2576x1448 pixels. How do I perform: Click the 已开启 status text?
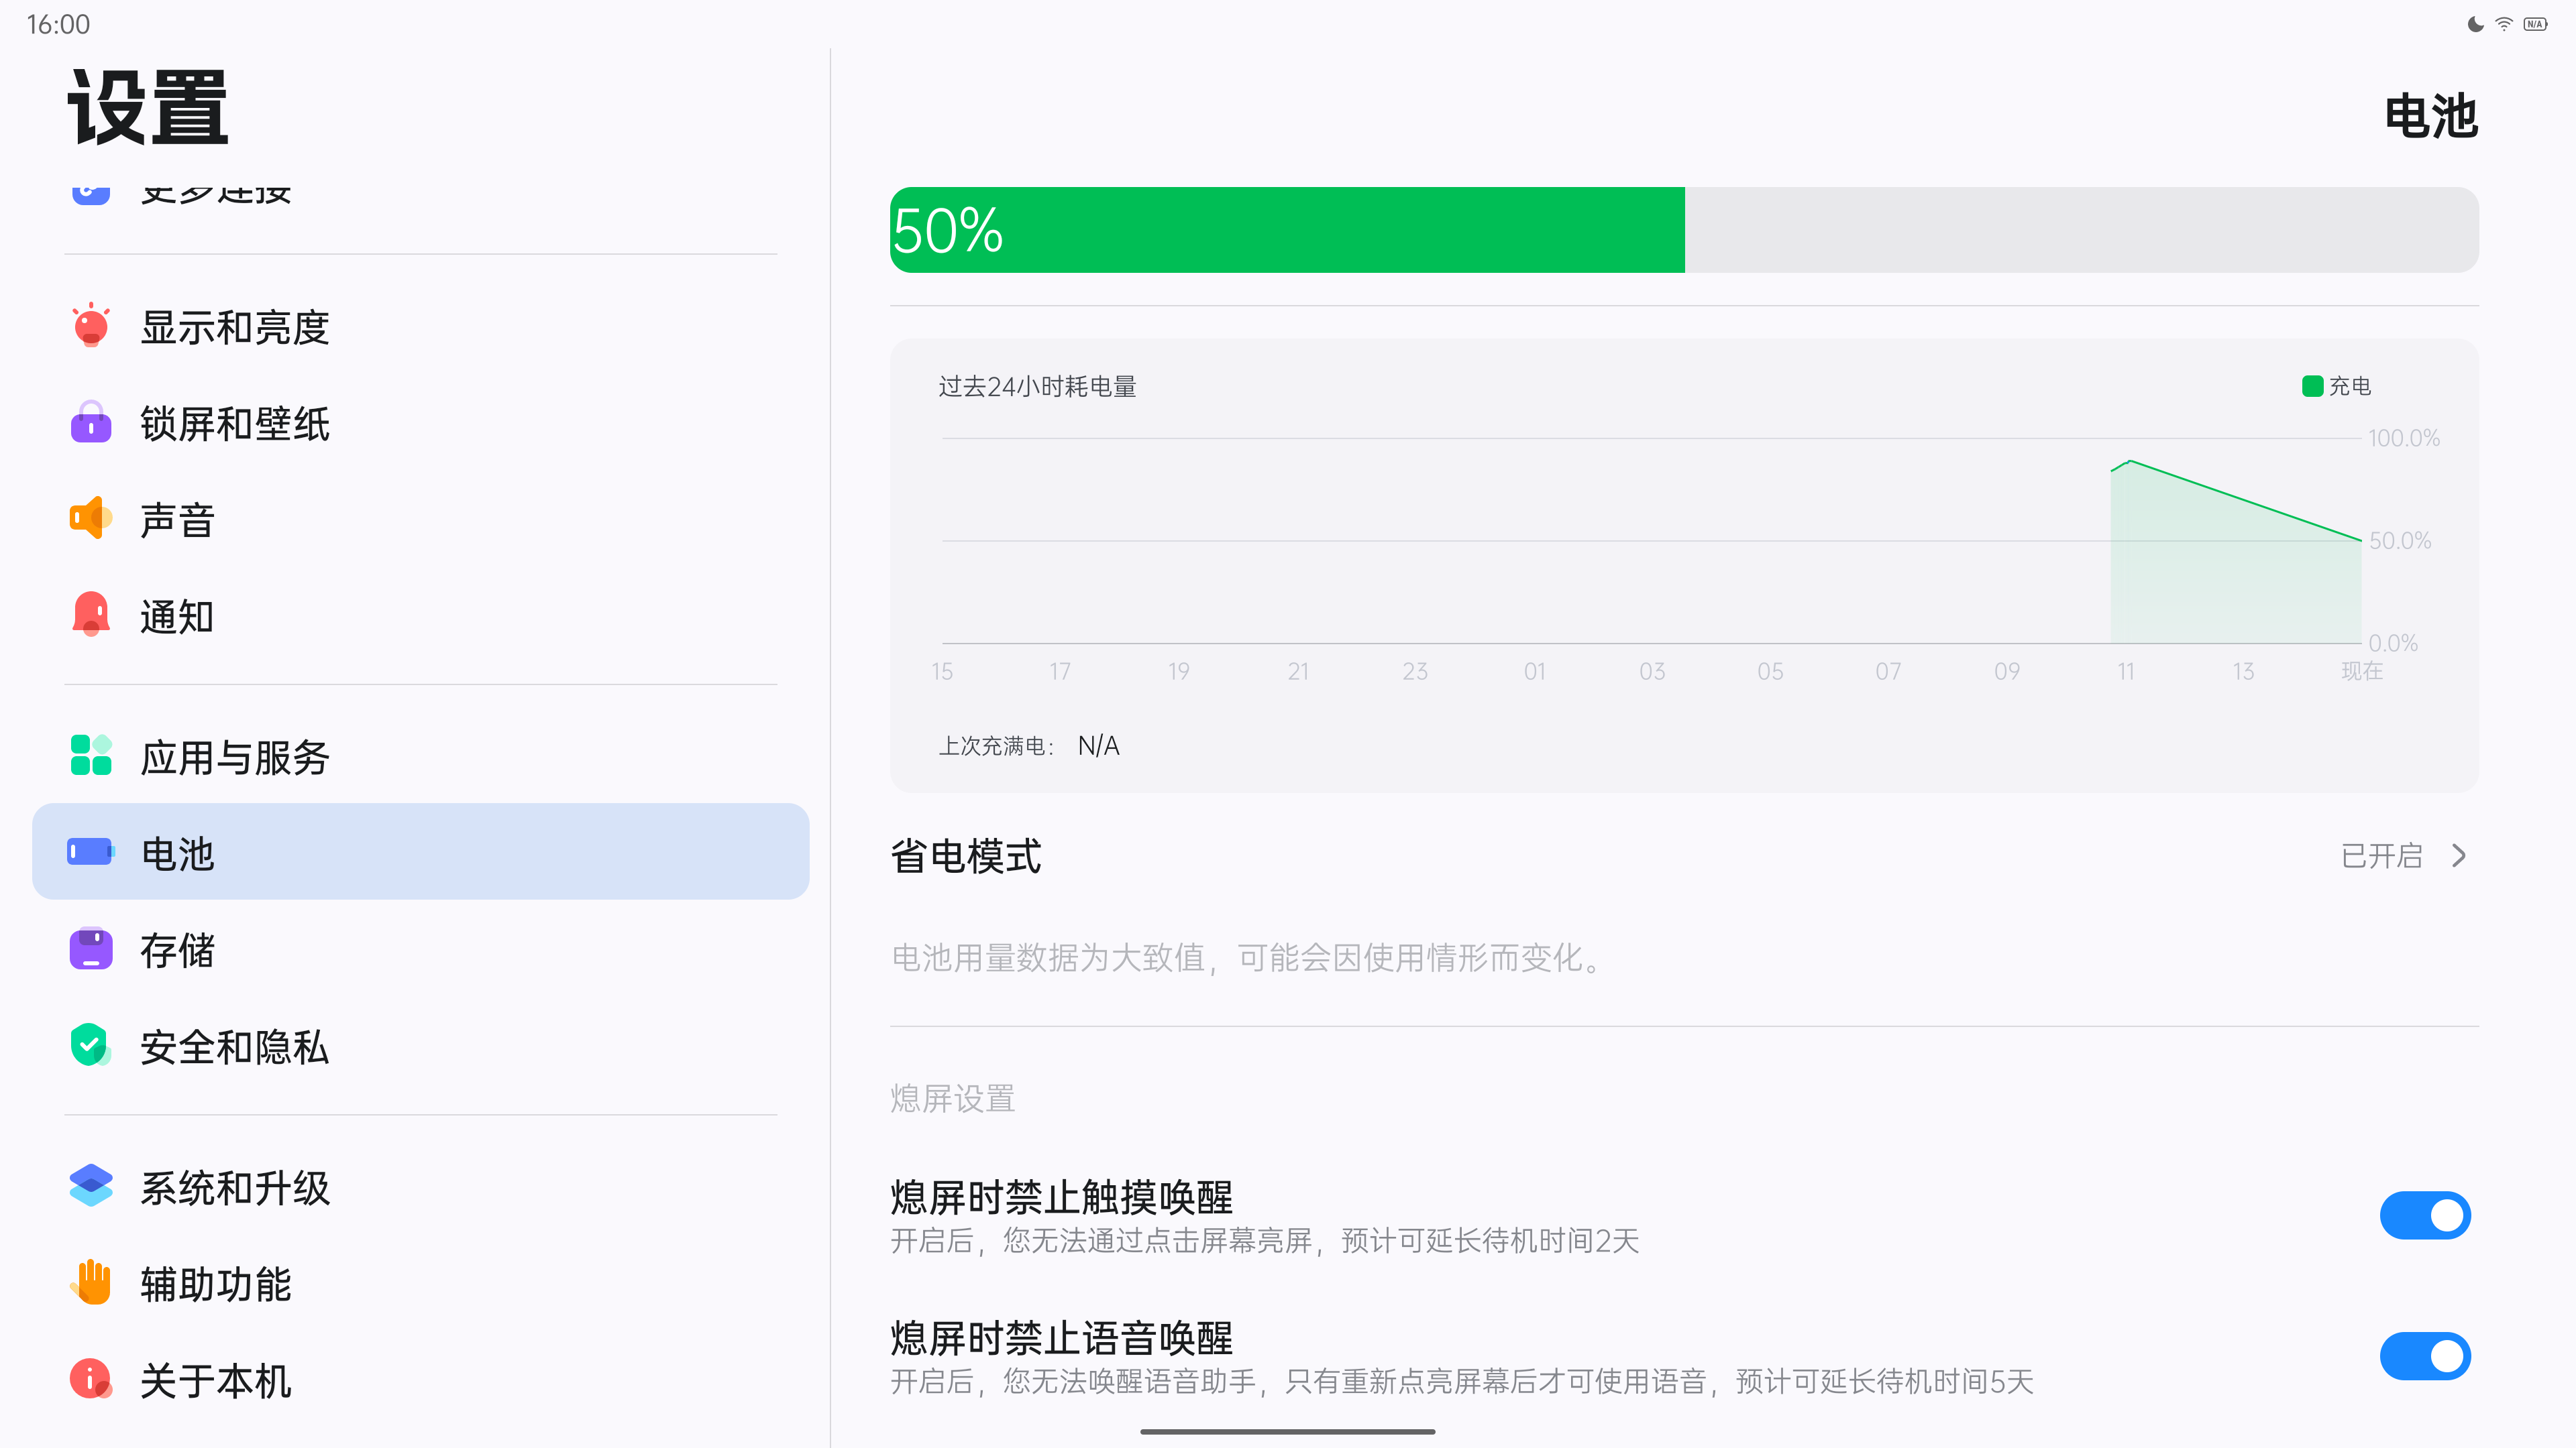(x=2381, y=855)
